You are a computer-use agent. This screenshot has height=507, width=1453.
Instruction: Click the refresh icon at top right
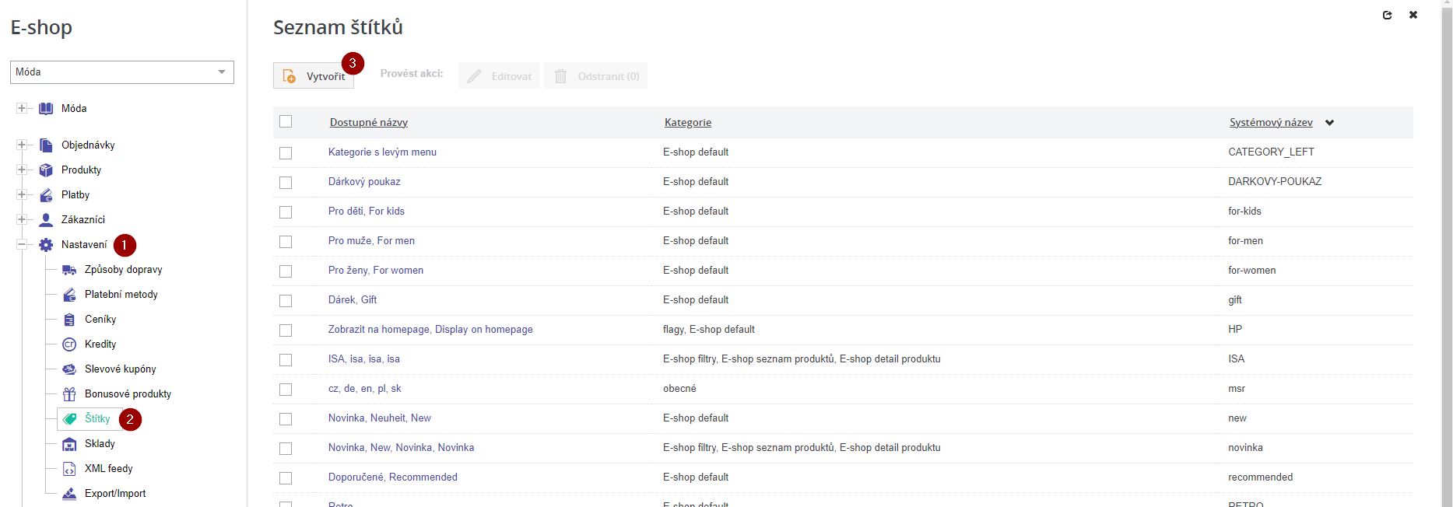[x=1387, y=15]
